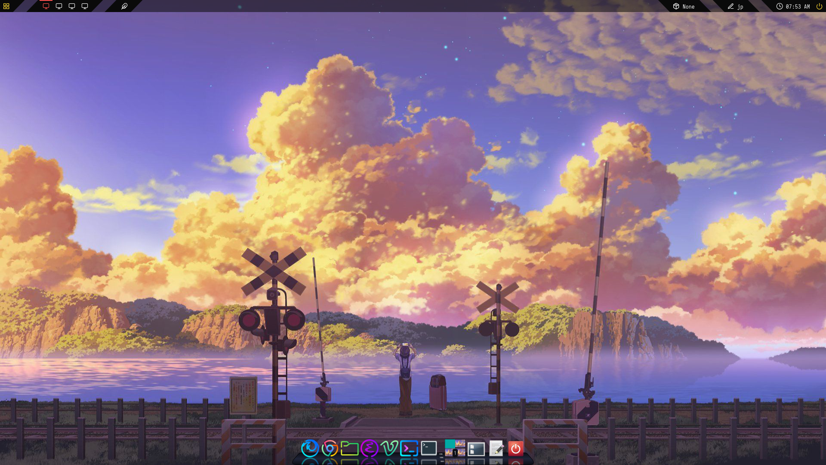Switch to the fourth workspace monitor icon
Screen dimensions: 826x465
pos(85,6)
